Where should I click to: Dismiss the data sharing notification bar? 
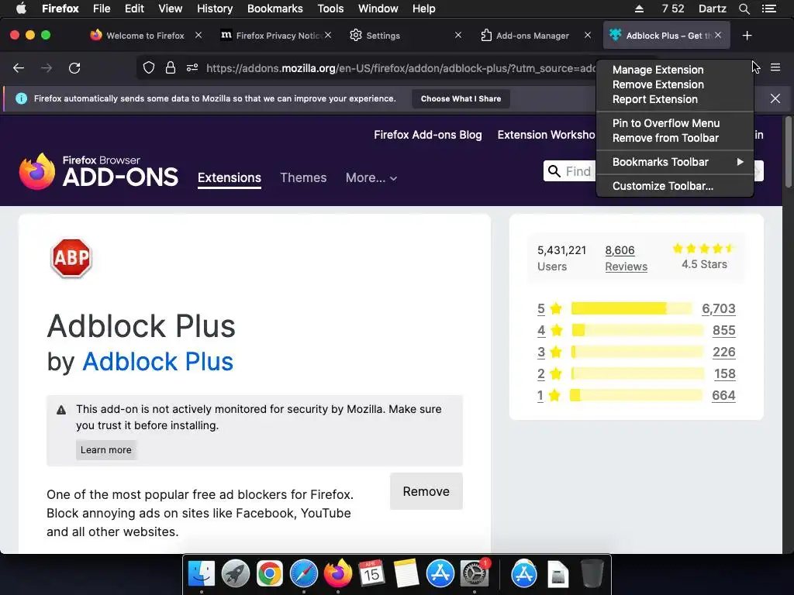point(775,98)
